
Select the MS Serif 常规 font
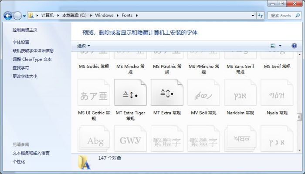(x=277, y=67)
